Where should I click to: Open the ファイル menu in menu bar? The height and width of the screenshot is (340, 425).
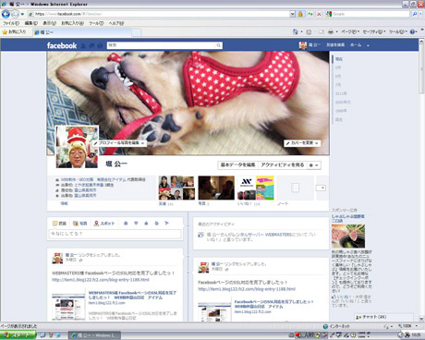pyautogui.click(x=11, y=23)
